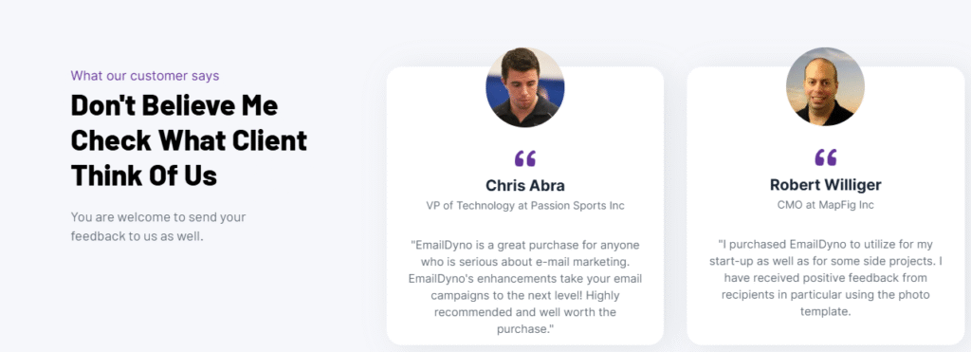Click "VP of Technology at Passion Sports Inc"

coord(525,206)
